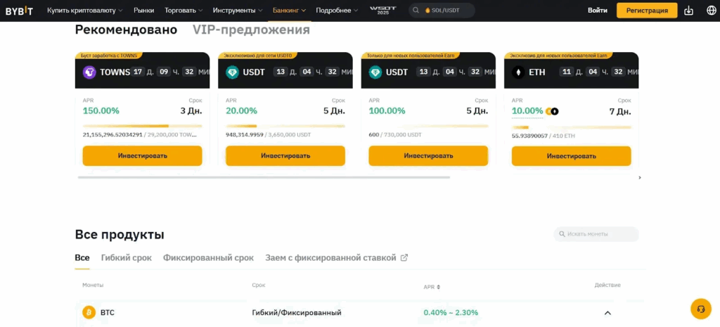Click the TOWNS coin icon

point(89,72)
